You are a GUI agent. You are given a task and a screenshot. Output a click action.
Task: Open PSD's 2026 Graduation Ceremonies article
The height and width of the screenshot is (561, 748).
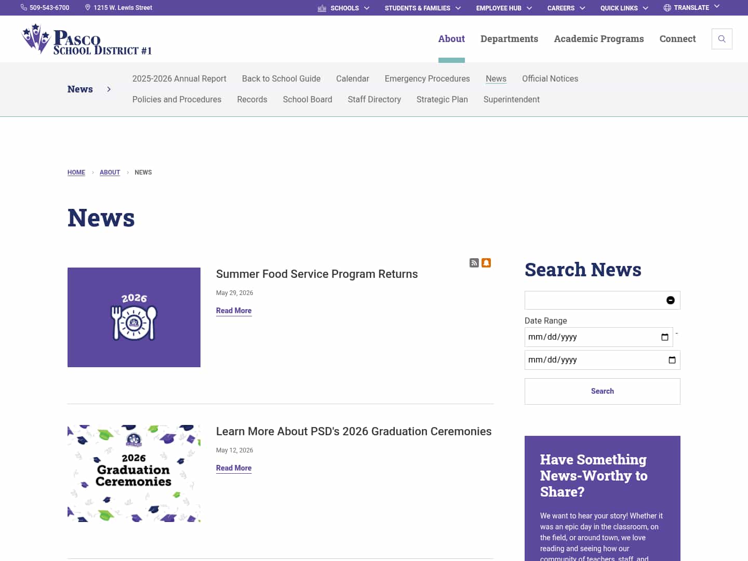(x=354, y=432)
